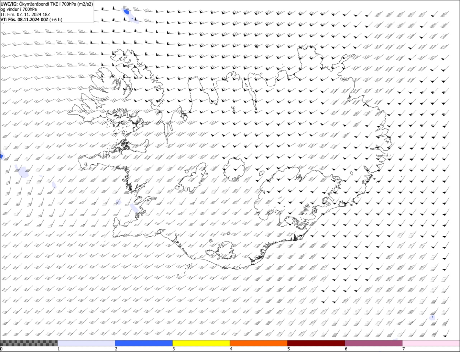Click the title text 'UWC/IG: Ókyrrðarábendi TKE í 700hPa'
Image resolution: width=460 pixels, height=352 pixels.
tap(38, 4)
